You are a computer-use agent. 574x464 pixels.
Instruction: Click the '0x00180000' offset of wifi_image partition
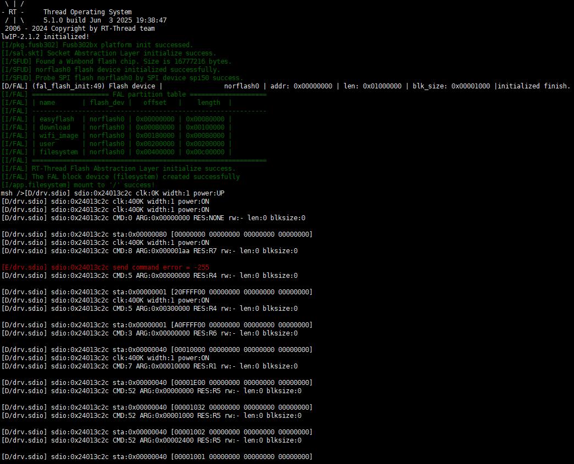tap(155, 136)
